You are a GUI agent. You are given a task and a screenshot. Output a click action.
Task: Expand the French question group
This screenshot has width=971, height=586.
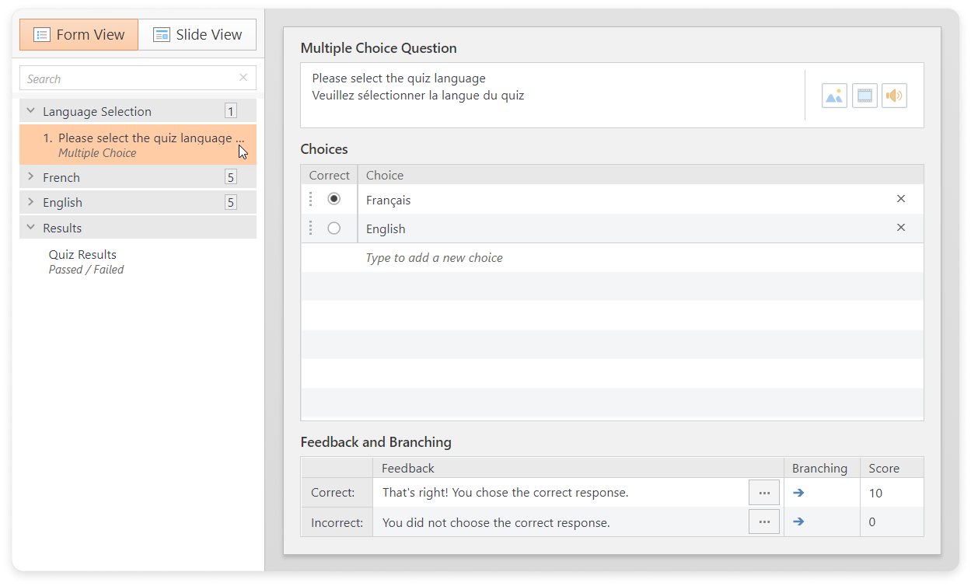(x=31, y=177)
